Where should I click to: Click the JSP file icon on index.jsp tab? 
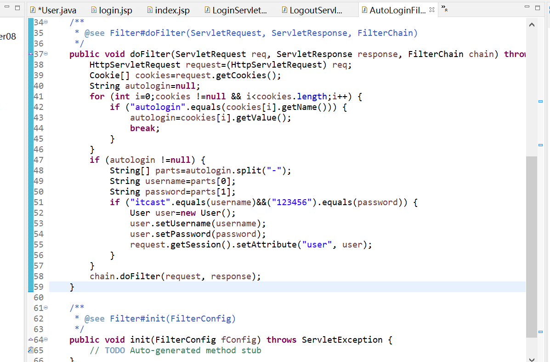(x=150, y=9)
